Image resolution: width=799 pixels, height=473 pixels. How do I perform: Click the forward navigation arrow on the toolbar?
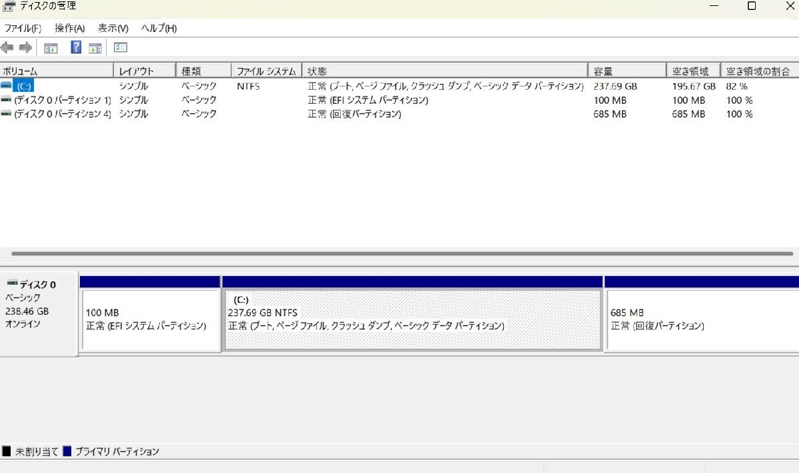25,47
